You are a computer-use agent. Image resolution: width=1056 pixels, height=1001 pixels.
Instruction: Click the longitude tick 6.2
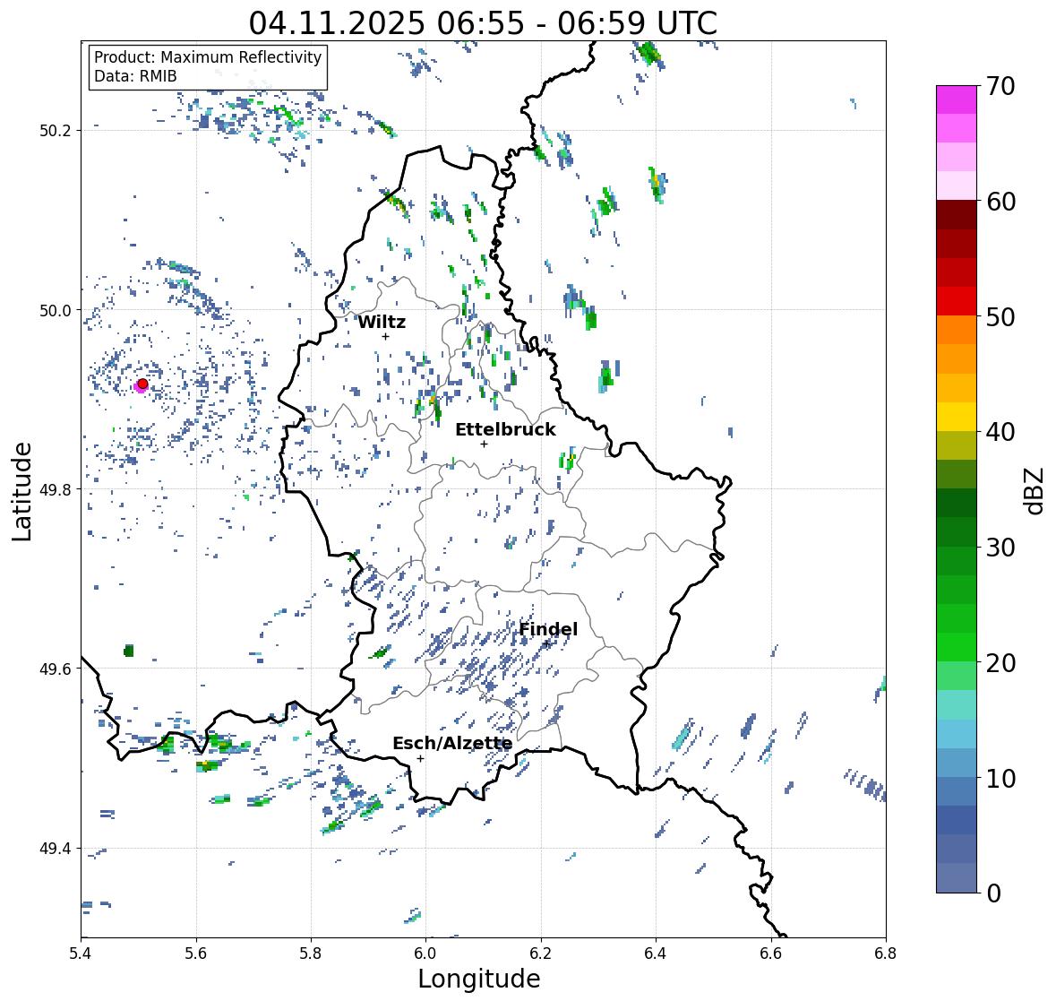click(541, 954)
